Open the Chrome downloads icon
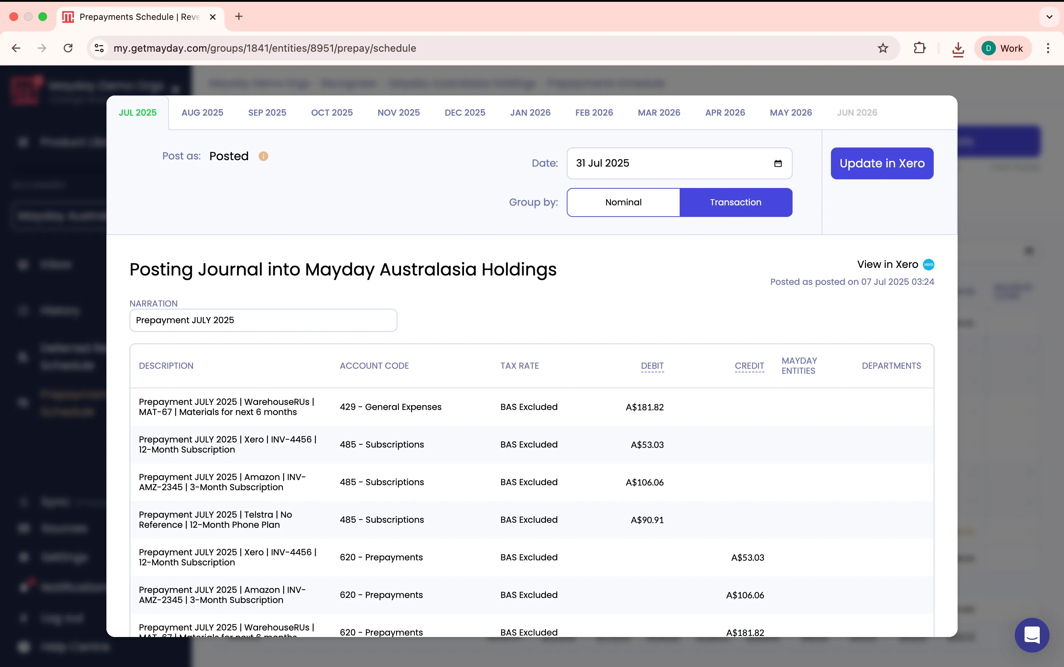Image resolution: width=1064 pixels, height=667 pixels. pyautogui.click(x=958, y=48)
